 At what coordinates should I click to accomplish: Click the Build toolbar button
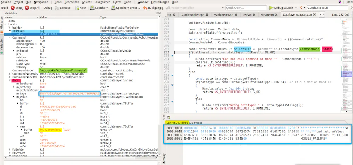5,8
